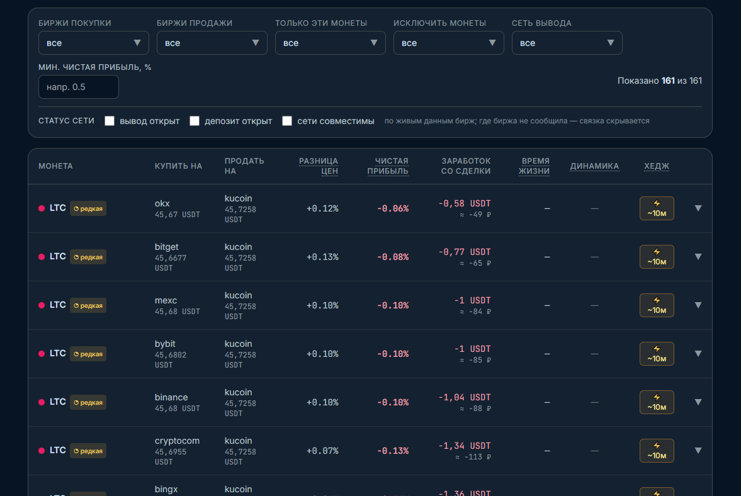Click '-0.13%' net profit value
741x496 pixels.
click(393, 451)
